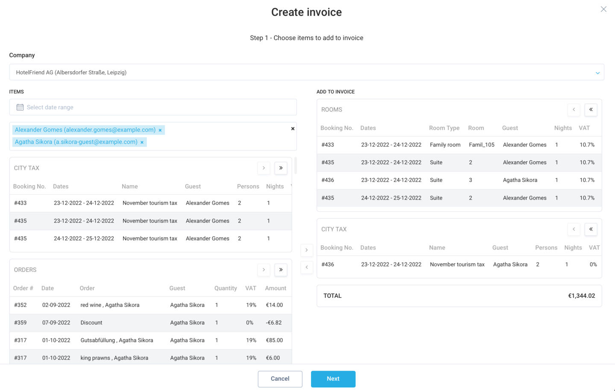Close the Create invoice dialog
Viewport: 615px width, 391px height.
click(x=603, y=9)
